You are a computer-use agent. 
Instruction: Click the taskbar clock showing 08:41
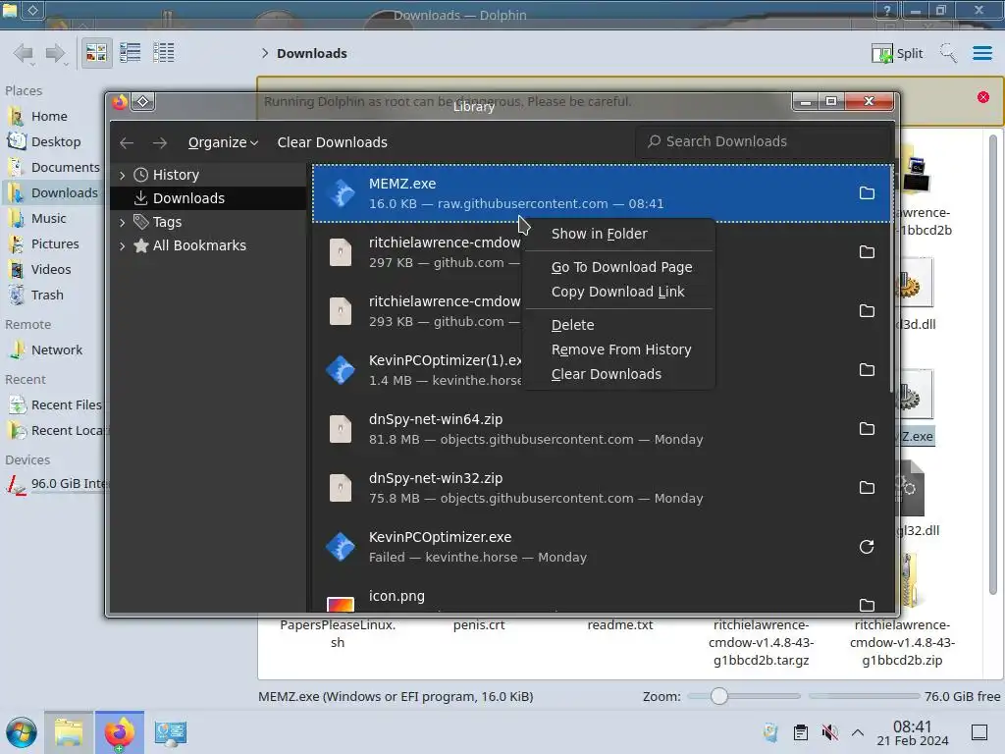[912, 732]
